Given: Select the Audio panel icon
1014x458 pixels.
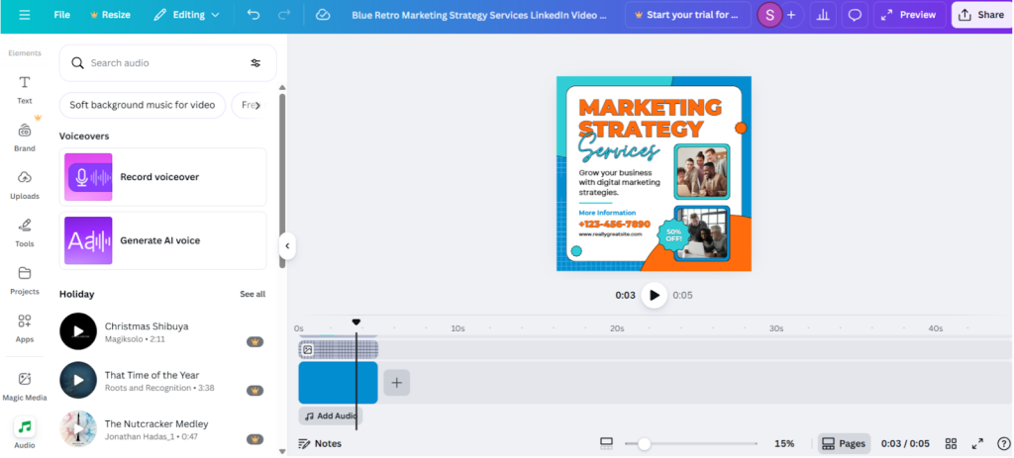Looking at the screenshot, I should click(25, 427).
